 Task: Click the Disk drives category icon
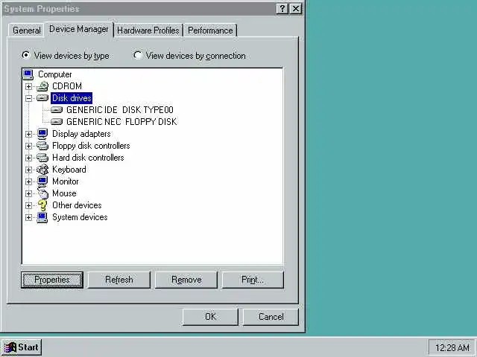(x=42, y=98)
